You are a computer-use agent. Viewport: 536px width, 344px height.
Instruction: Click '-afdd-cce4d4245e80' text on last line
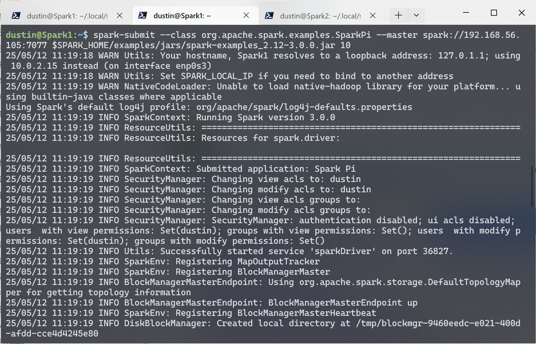(x=52, y=334)
